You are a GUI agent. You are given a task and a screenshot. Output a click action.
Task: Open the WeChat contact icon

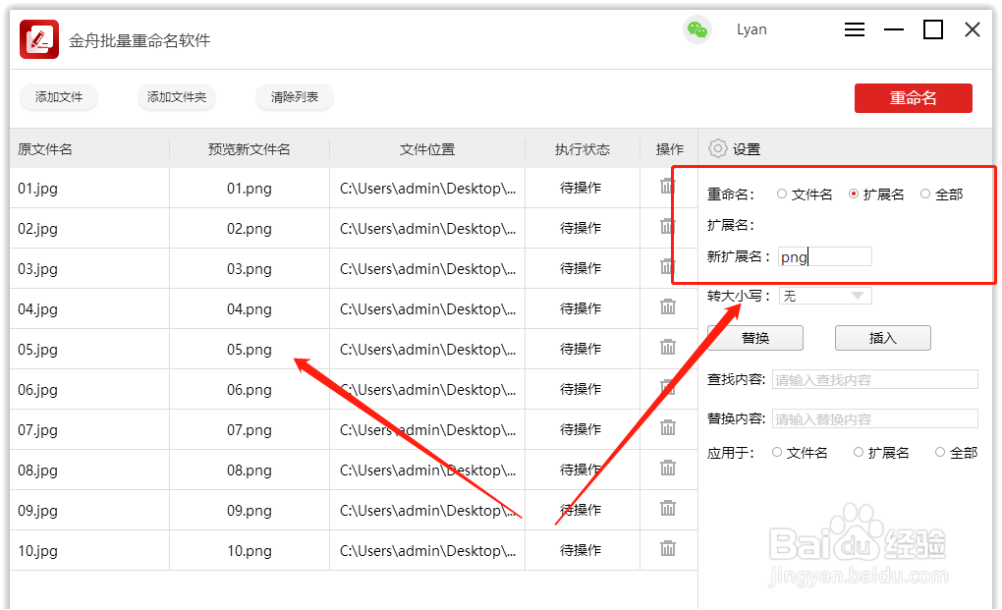point(697,29)
